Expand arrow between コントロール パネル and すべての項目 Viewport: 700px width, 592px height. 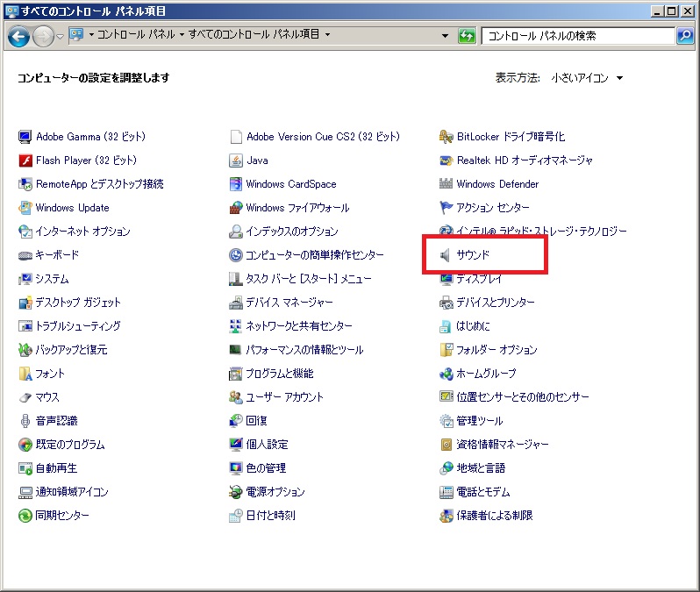(182, 34)
